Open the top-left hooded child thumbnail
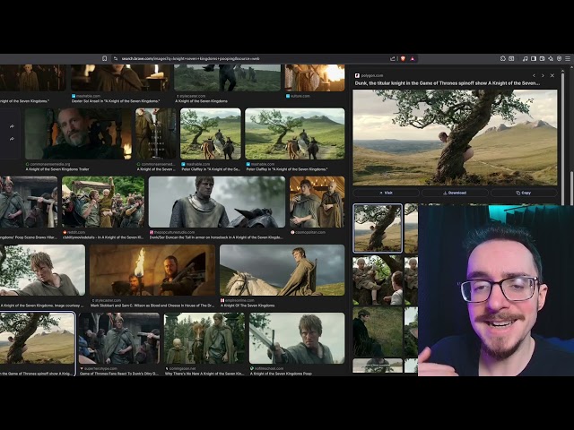 [x=33, y=78]
